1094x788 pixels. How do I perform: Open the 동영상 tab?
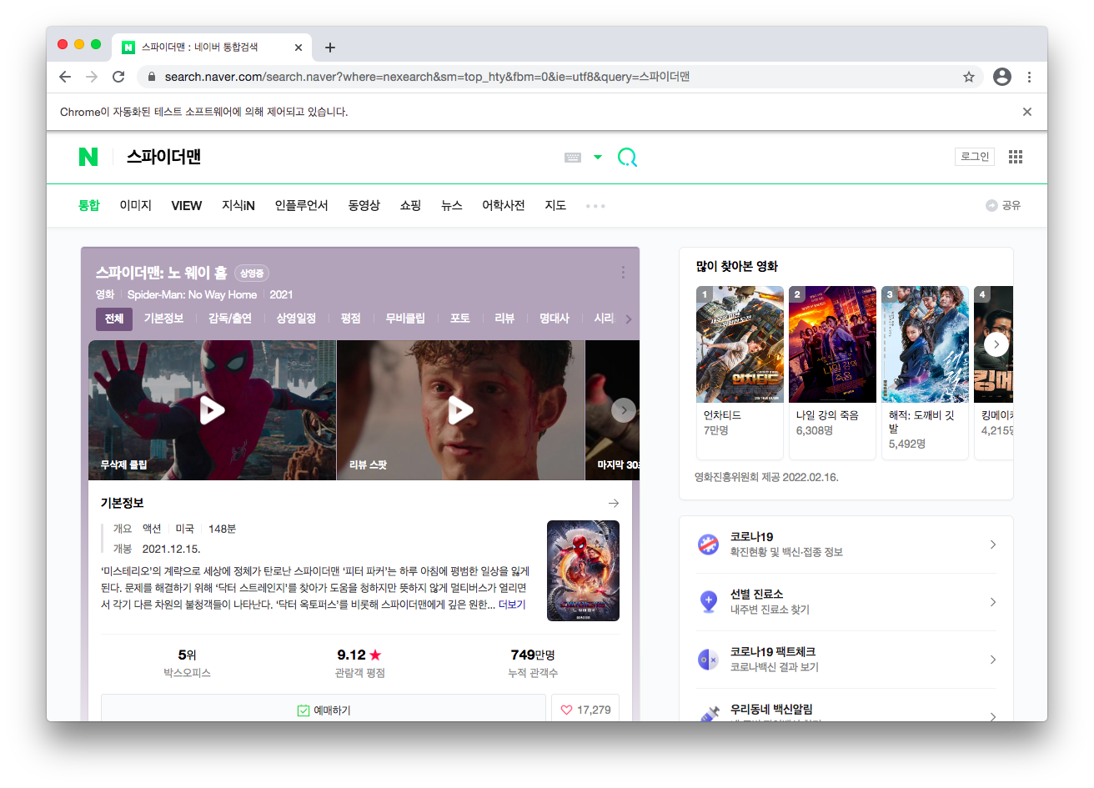(364, 205)
